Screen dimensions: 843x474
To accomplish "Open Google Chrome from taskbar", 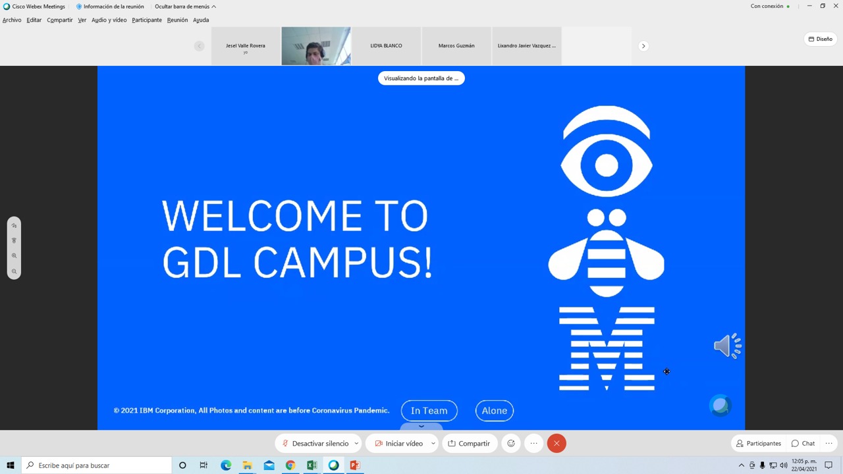I will click(290, 465).
